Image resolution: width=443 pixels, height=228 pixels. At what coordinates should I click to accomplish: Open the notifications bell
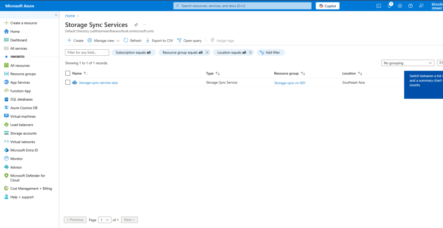pyautogui.click(x=389, y=6)
